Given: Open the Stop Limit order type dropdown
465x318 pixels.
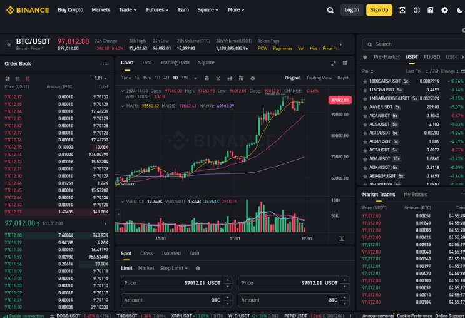Looking at the screenshot, I should [174, 268].
